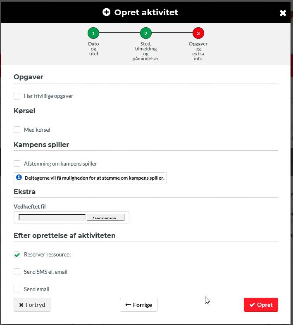Click the Gennemse file browse button
This screenshot has width=293, height=325.
tap(105, 217)
